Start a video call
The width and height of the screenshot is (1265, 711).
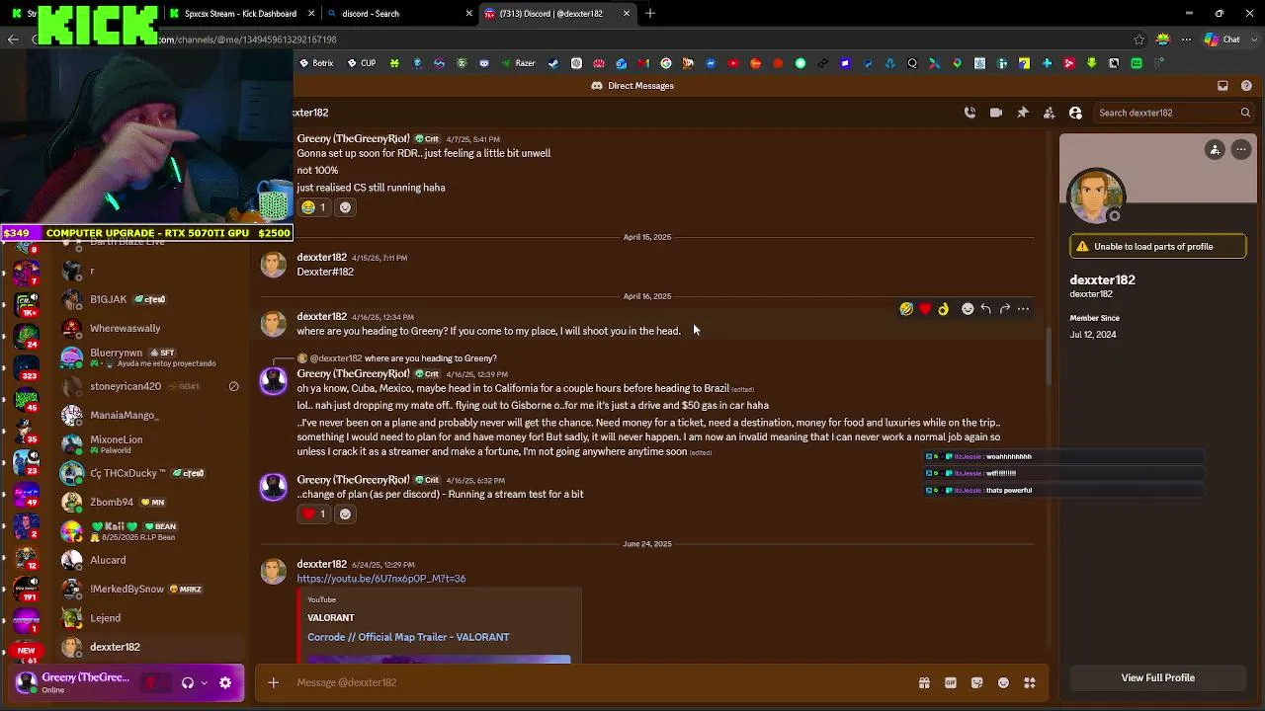(996, 113)
